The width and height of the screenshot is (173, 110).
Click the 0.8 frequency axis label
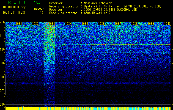[2, 77]
